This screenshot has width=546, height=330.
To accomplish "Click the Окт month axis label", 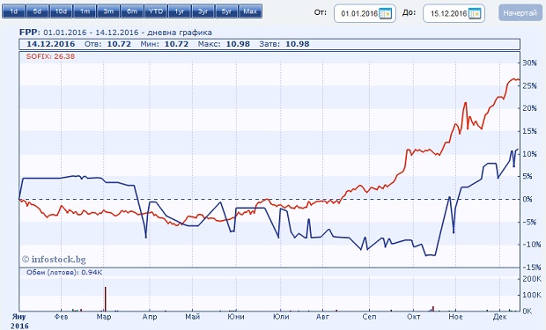I will pyautogui.click(x=413, y=317).
